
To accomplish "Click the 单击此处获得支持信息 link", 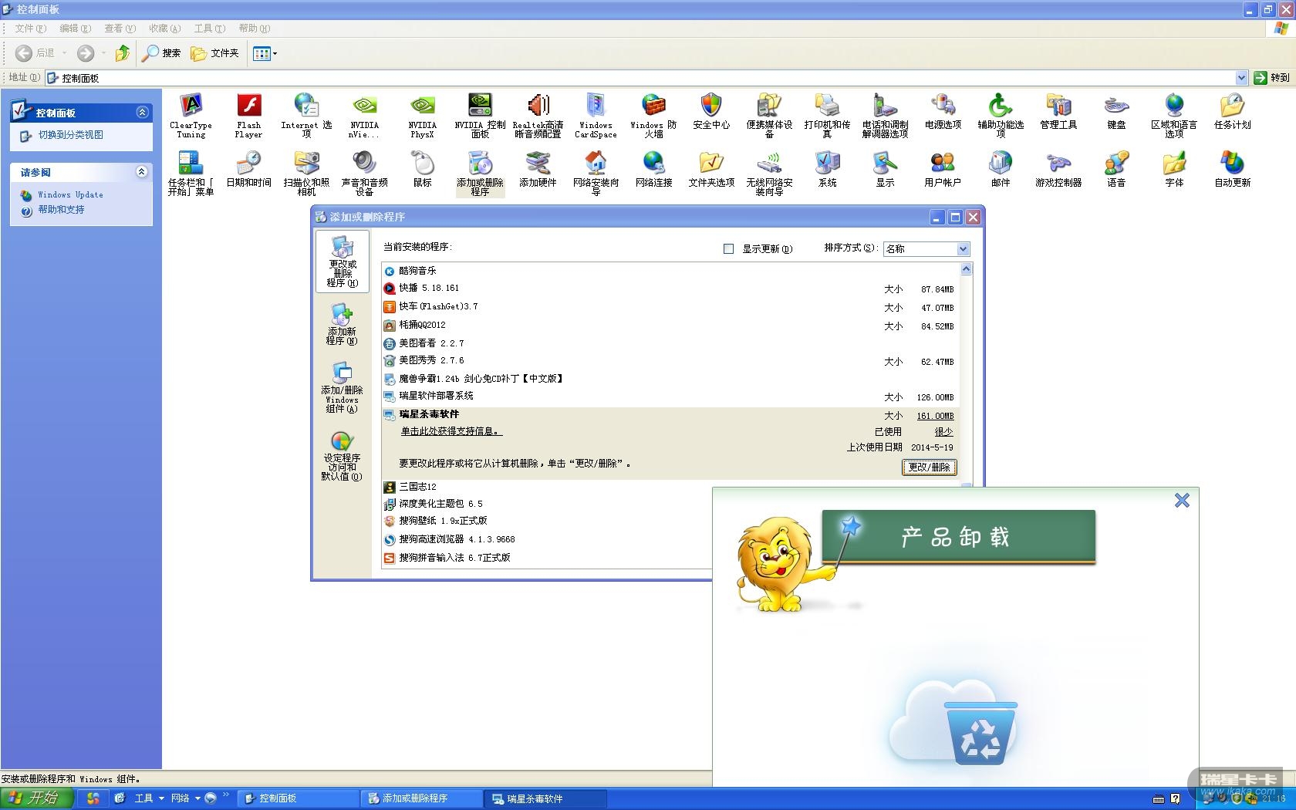I will [x=451, y=431].
